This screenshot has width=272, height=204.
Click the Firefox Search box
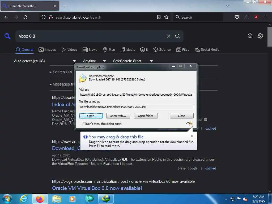[x=198, y=17]
